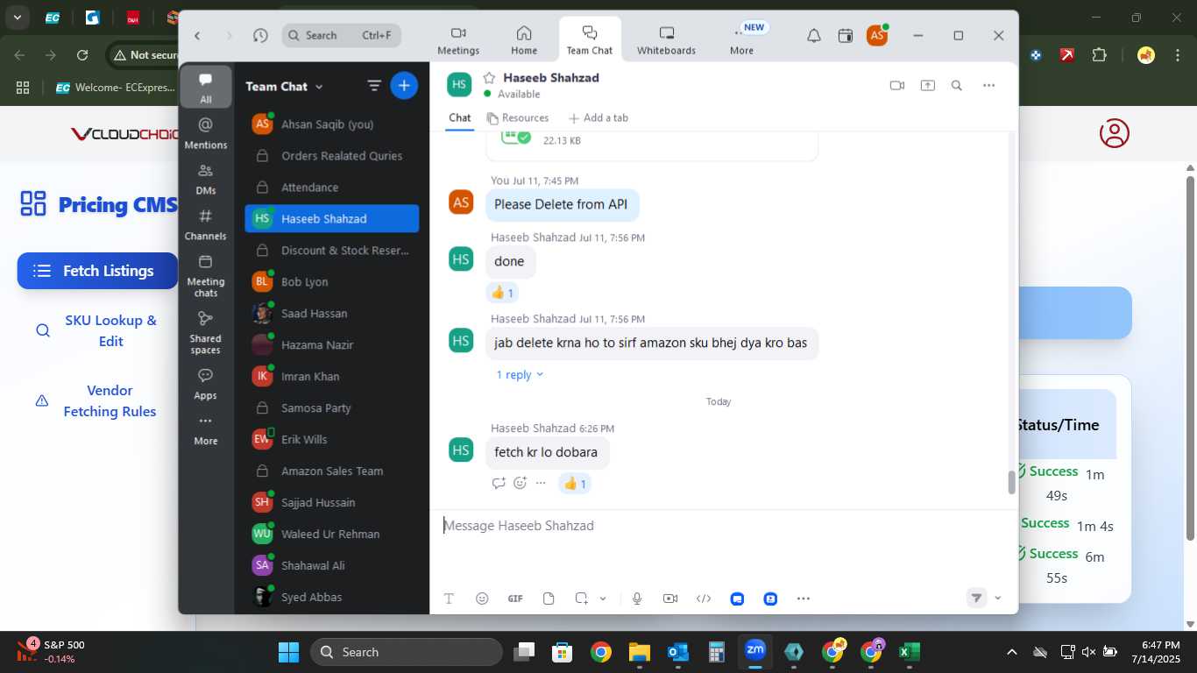Switch to the Resources tab in chat
This screenshot has height=673, width=1197.
(517, 117)
